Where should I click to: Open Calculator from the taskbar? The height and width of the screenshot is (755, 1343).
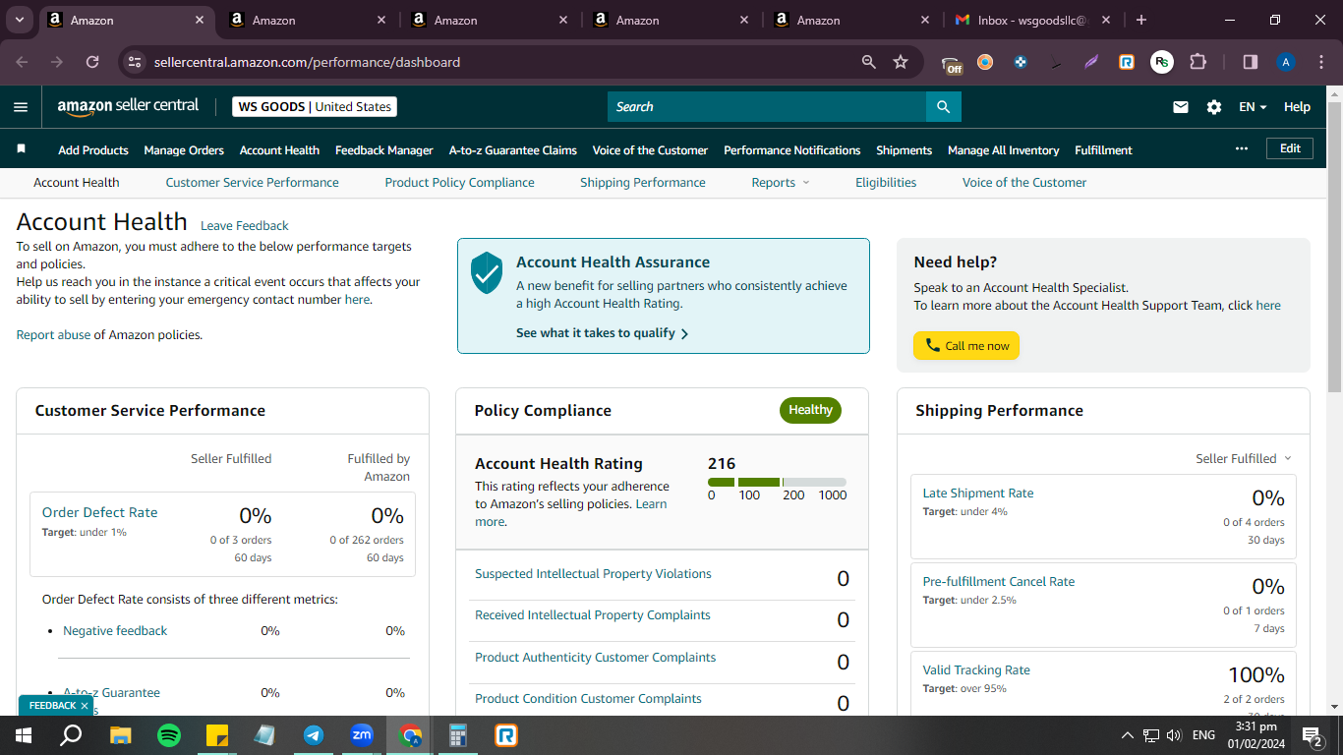pyautogui.click(x=458, y=734)
